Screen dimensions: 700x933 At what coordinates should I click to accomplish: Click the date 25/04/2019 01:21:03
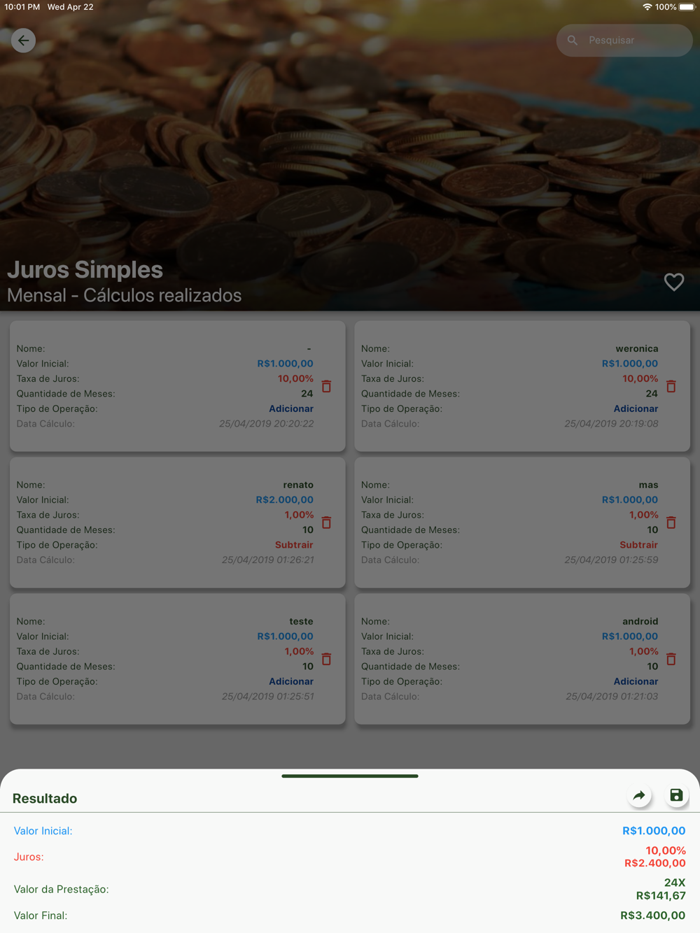(612, 697)
